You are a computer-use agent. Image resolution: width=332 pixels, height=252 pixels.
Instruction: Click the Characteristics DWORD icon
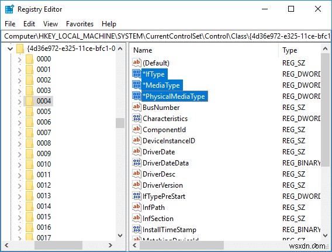point(137,118)
